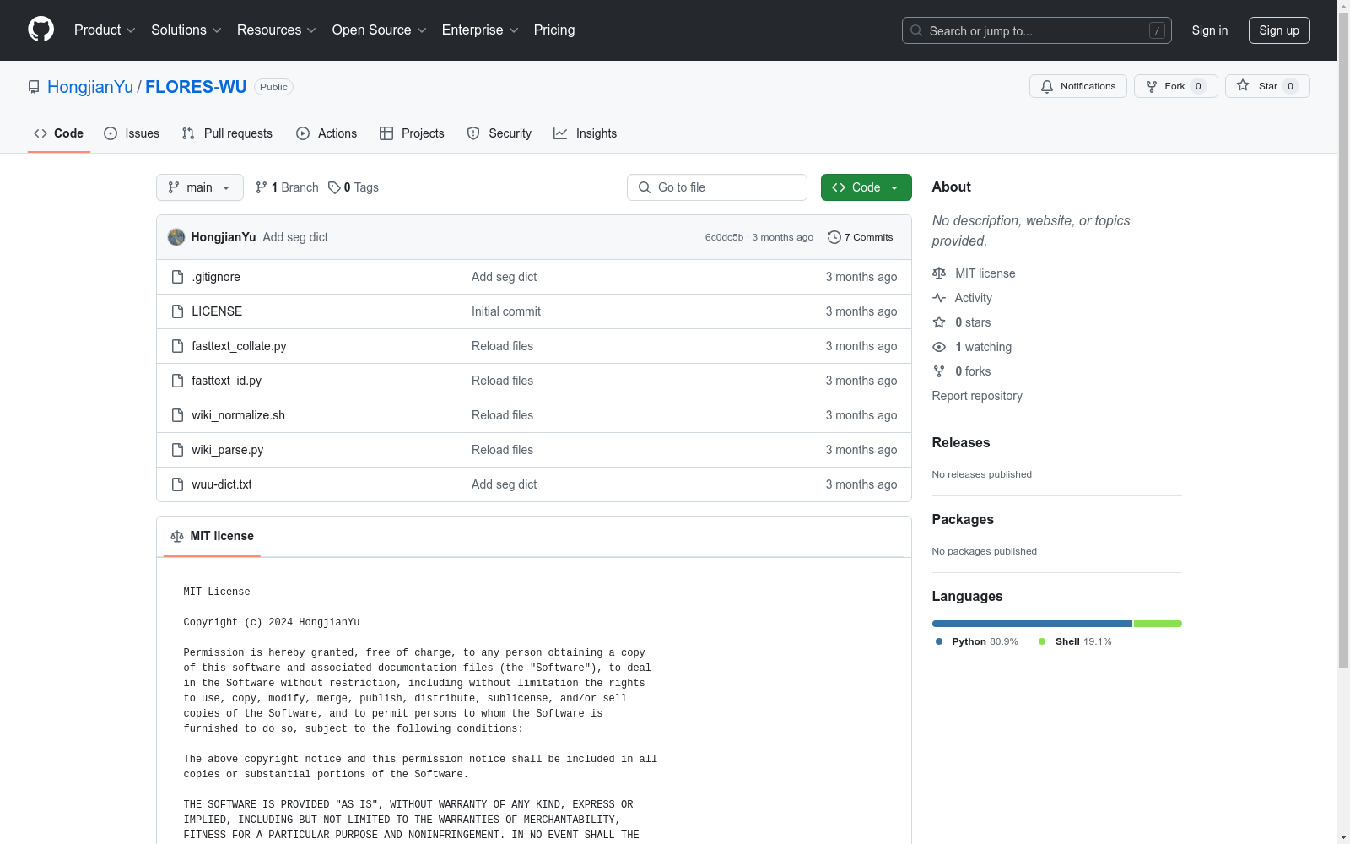Click the file icon beside wiki_normalize.sh
Screen dimensions: 1350x844
tap(177, 415)
